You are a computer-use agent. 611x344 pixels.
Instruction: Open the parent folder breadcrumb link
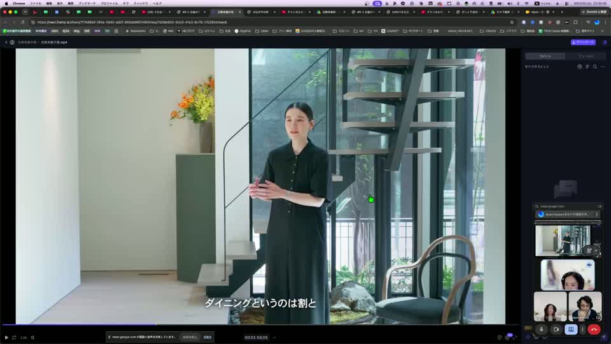(x=27, y=42)
